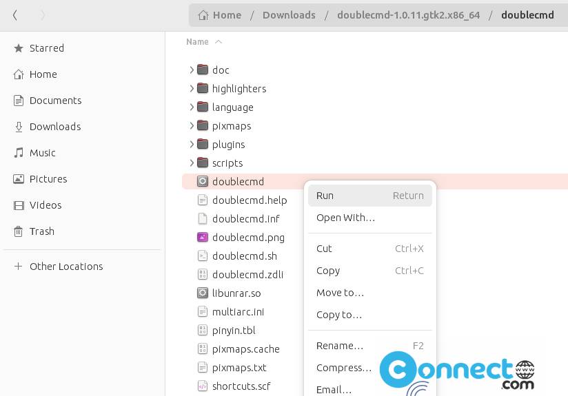Choose Run from the context menu
Screen dimensions: 568x396
coord(370,196)
